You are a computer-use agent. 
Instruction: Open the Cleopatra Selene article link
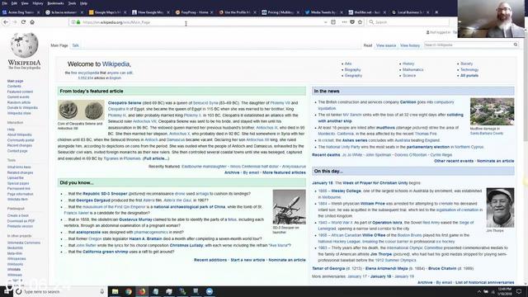click(125, 102)
